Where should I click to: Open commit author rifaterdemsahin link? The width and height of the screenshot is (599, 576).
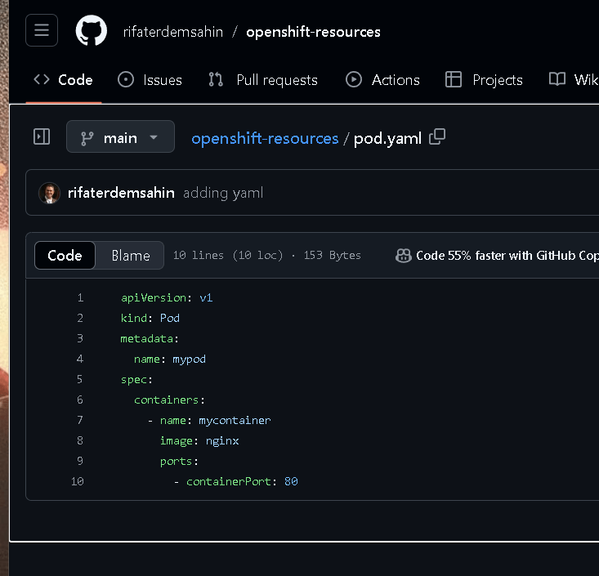coord(121,193)
